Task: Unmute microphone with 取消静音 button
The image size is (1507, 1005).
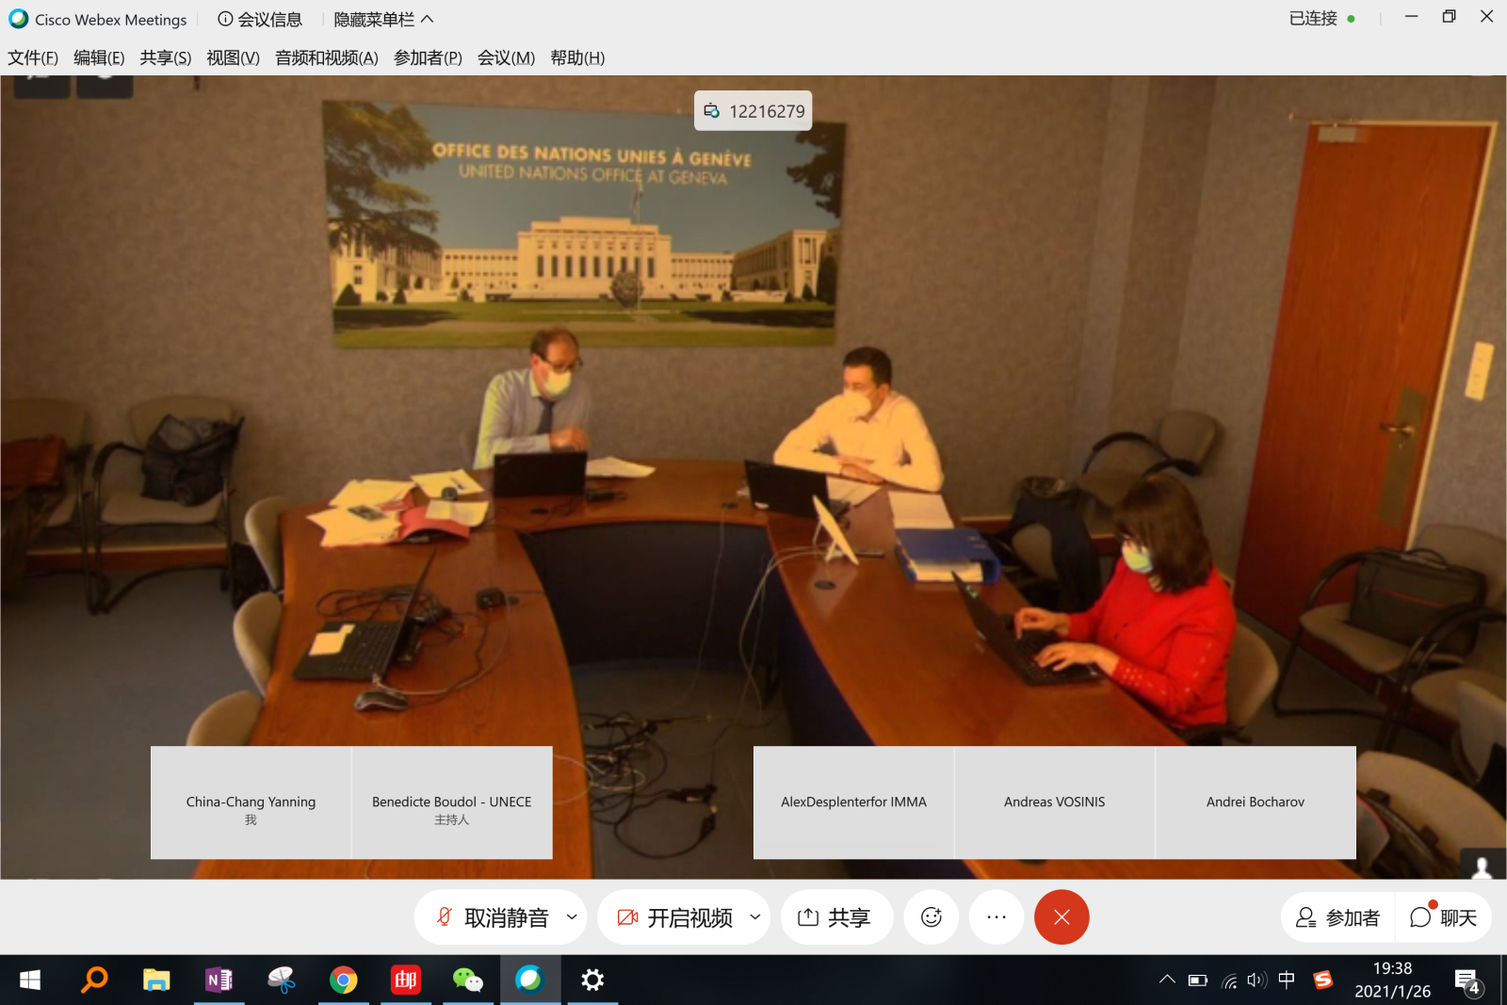Action: [x=492, y=917]
